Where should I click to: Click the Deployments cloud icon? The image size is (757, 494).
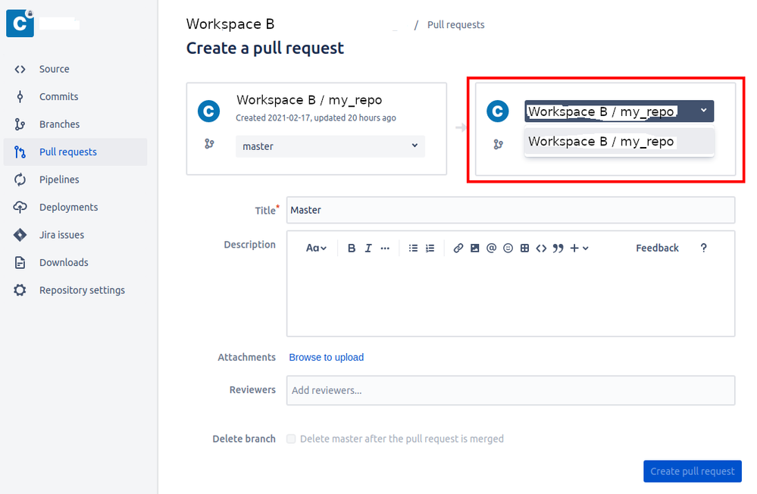[20, 207]
